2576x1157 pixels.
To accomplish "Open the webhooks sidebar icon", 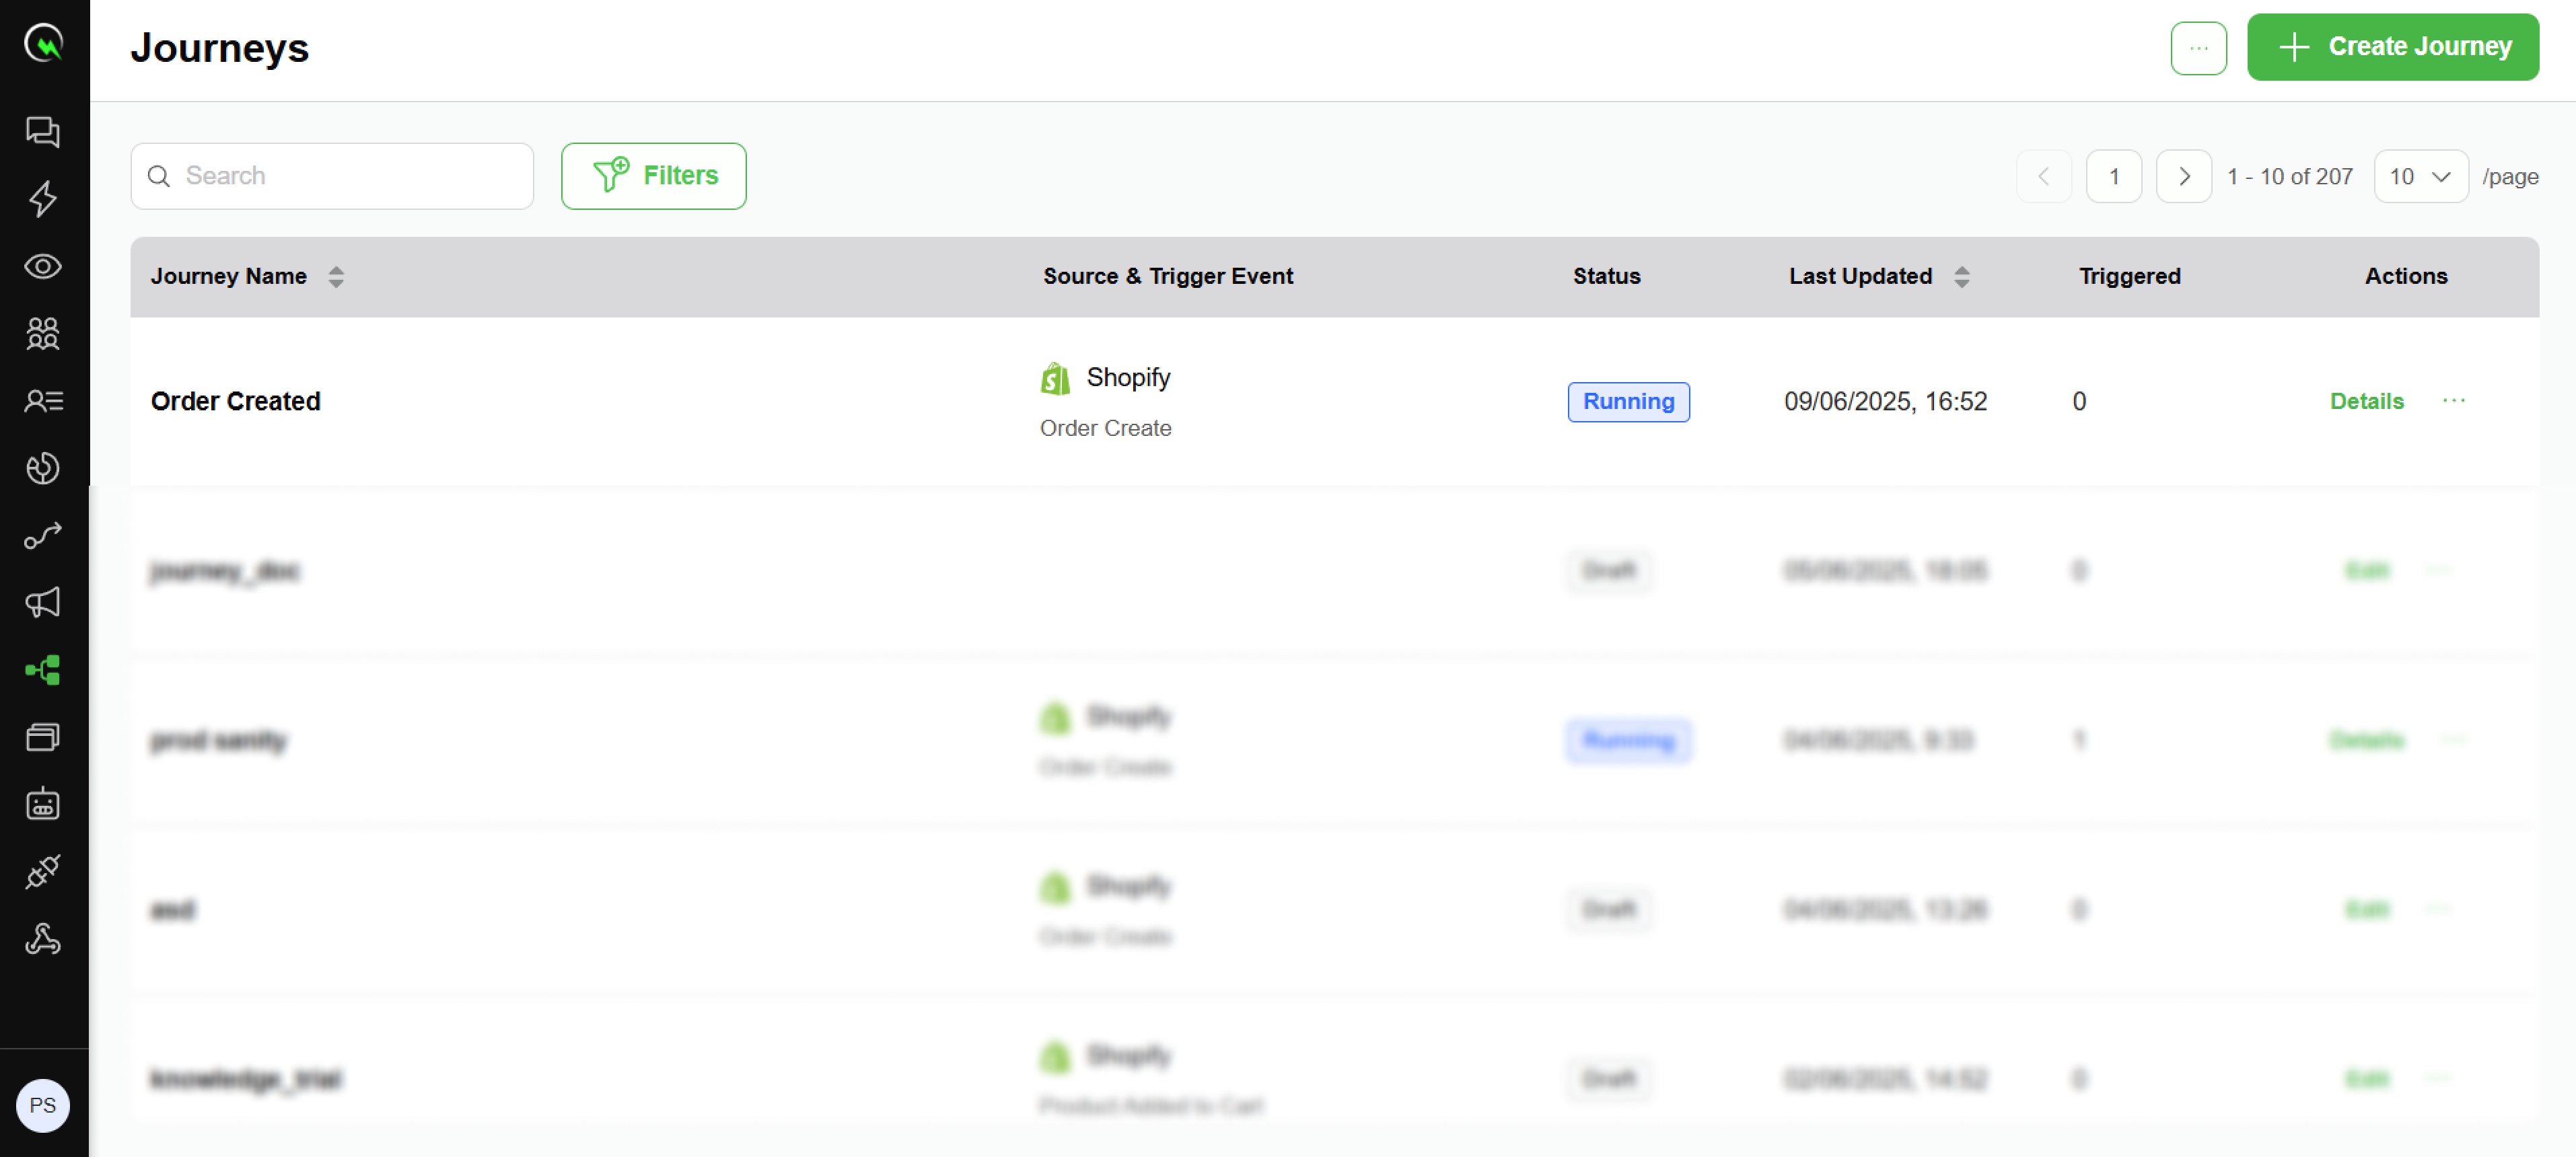I will point(43,939).
